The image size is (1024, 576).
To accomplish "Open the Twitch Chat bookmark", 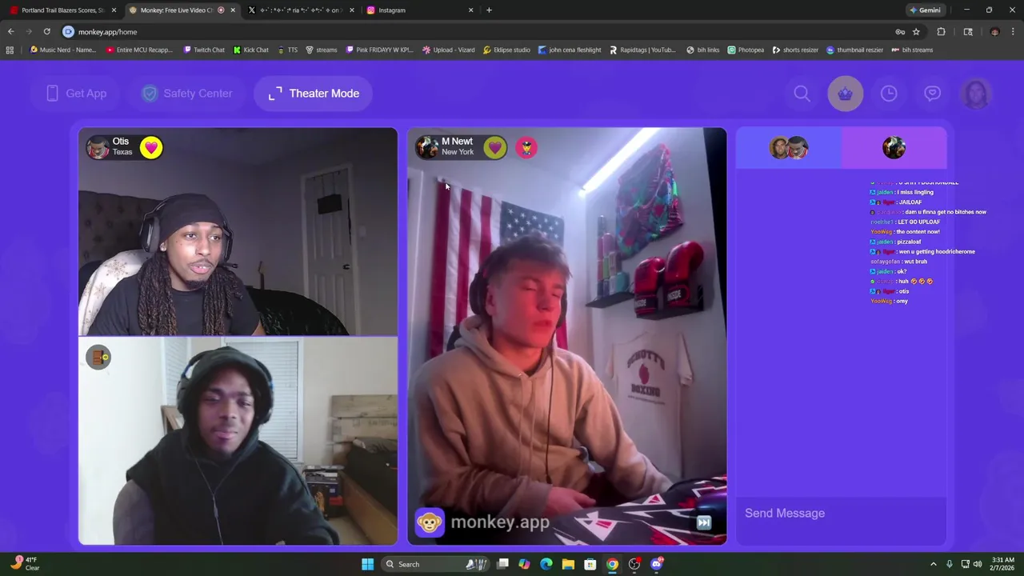I will point(204,50).
